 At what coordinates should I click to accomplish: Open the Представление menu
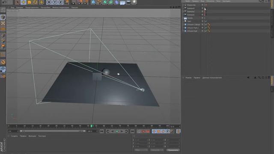(x=32, y=8)
